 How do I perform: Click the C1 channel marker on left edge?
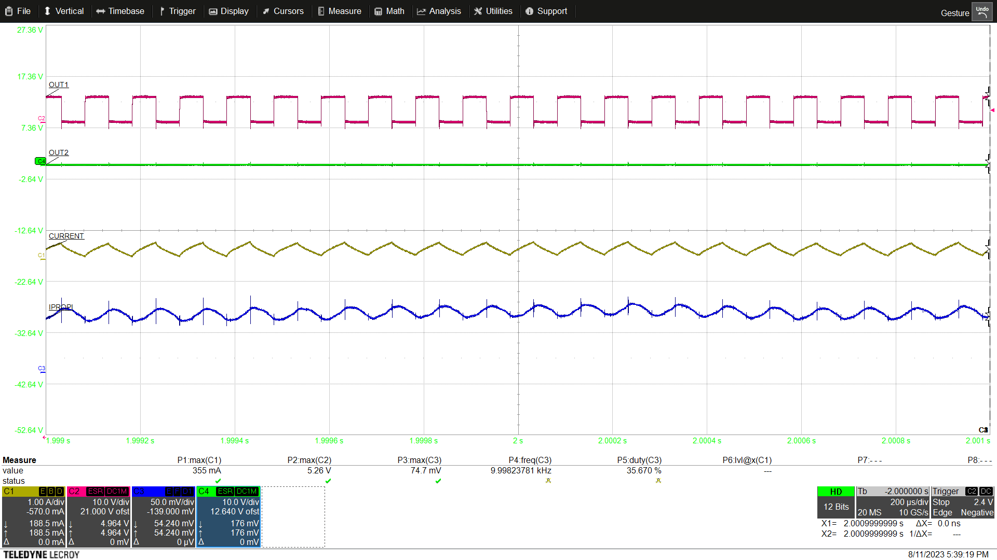pyautogui.click(x=41, y=256)
